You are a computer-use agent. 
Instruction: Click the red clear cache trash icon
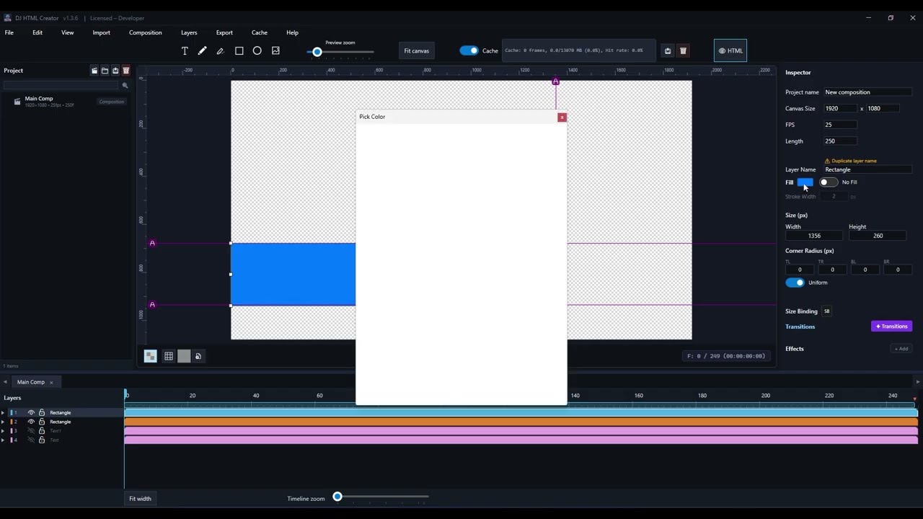point(684,50)
